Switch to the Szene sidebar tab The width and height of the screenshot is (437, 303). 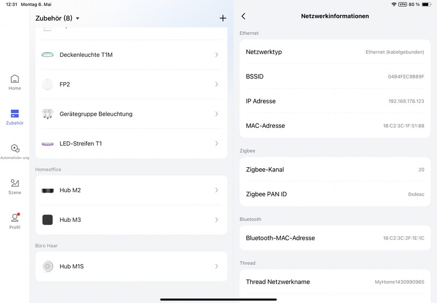coord(14,187)
